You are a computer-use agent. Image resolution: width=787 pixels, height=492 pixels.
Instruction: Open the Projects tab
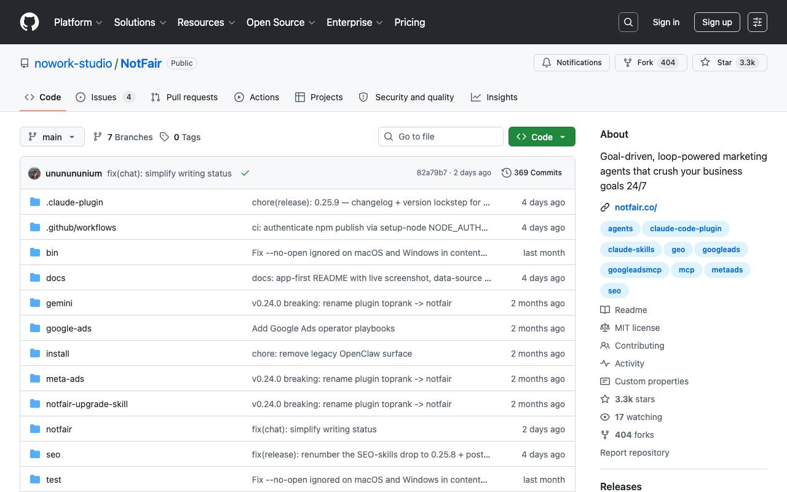(x=319, y=97)
